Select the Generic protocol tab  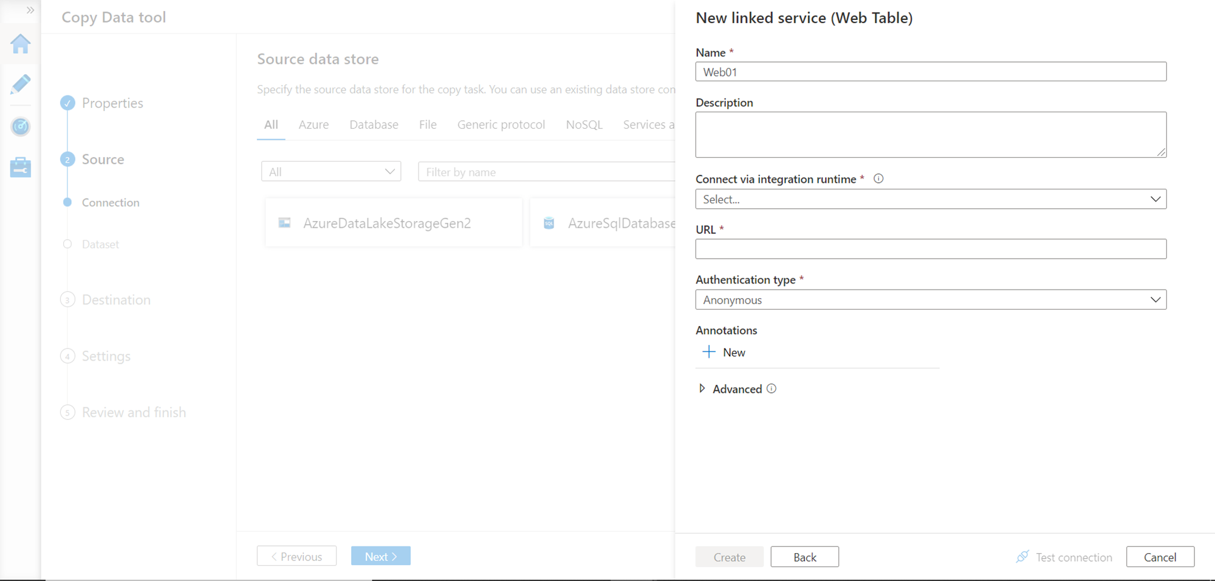point(501,124)
